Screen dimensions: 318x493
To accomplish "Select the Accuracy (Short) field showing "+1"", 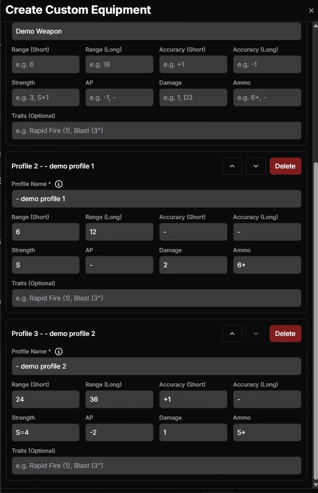I will point(193,399).
